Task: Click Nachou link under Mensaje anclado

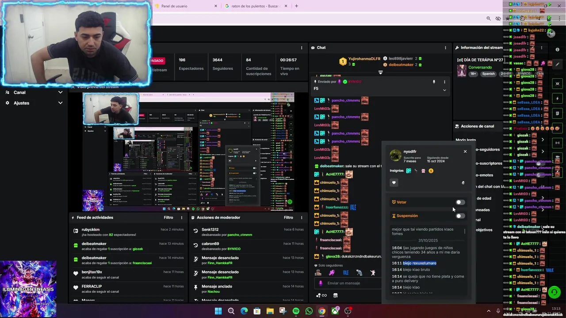Action: [214, 291]
